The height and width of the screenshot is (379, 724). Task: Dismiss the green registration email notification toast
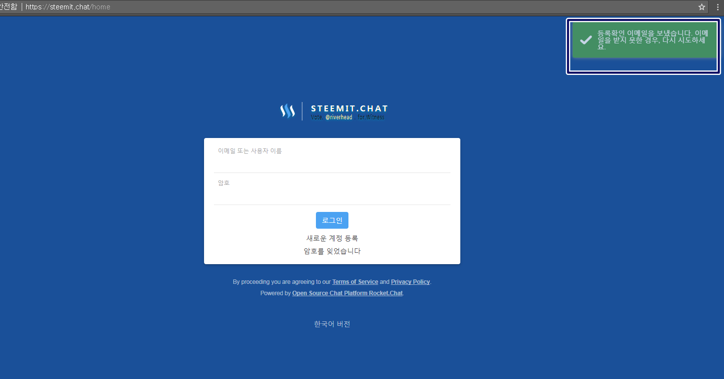[644, 40]
